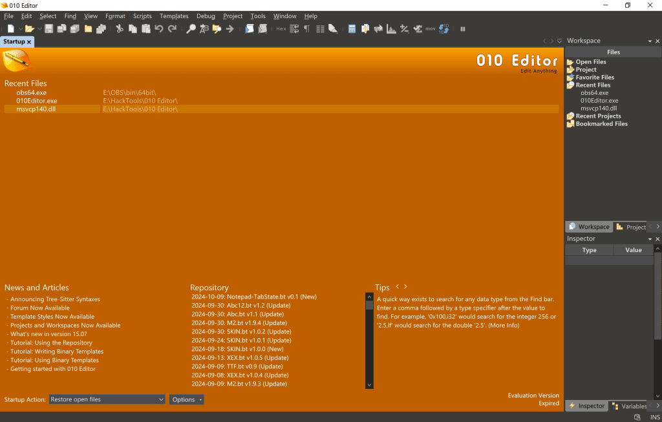Click the More Info tip link
The image size is (662, 422).
504,325
